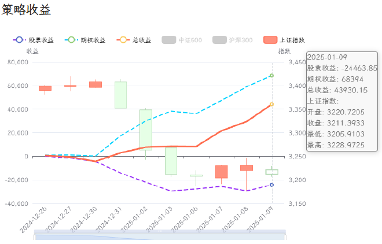The image size is (382, 244).
Task: Click the data zoom slider below the chart
Action: tap(160, 235)
